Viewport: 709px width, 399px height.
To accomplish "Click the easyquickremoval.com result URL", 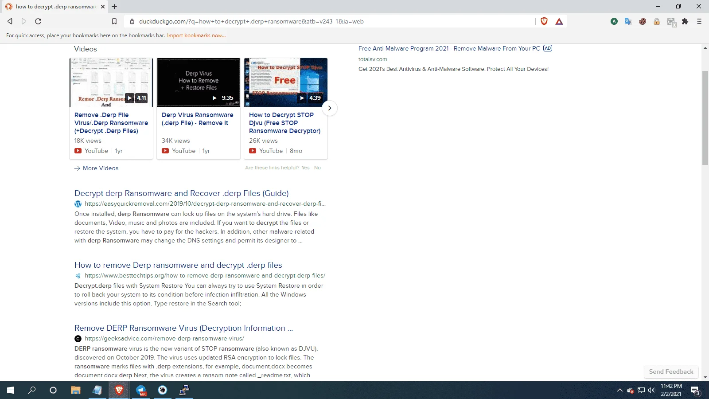I will 205,204.
